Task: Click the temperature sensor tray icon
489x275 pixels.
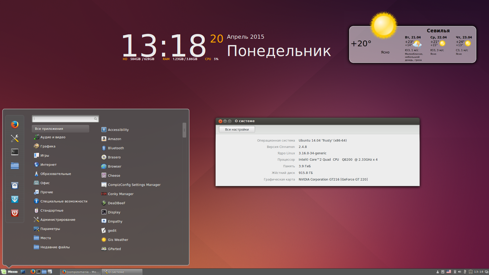Action: click(x=465, y=272)
